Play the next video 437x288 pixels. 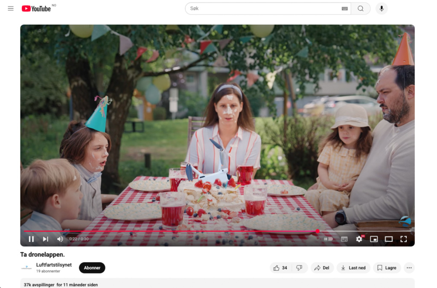[x=45, y=239]
